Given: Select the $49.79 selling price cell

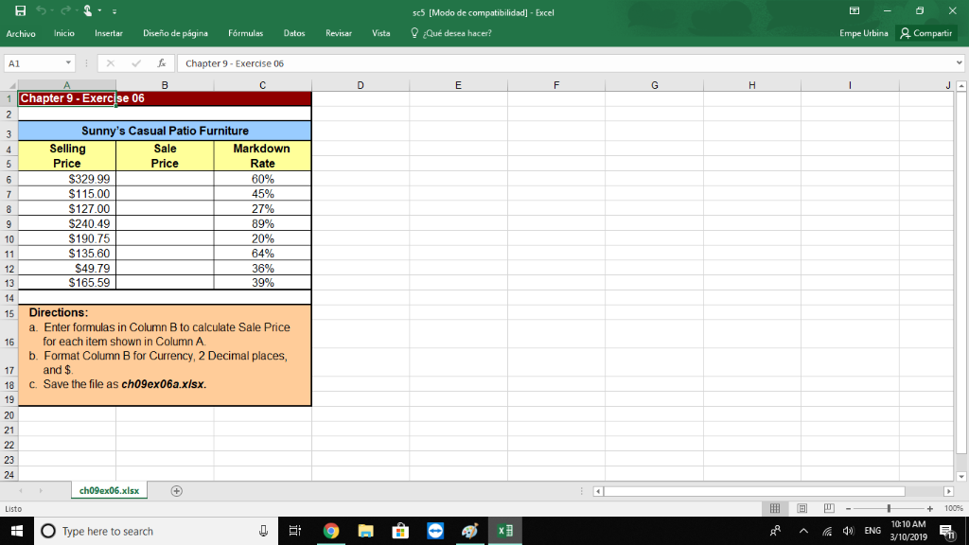Looking at the screenshot, I should [x=67, y=268].
